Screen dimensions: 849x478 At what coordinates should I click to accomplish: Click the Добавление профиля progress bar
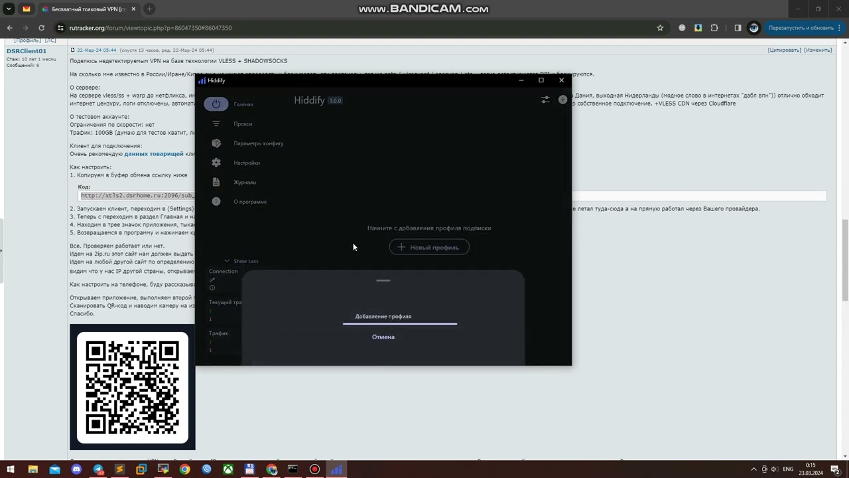point(400,324)
